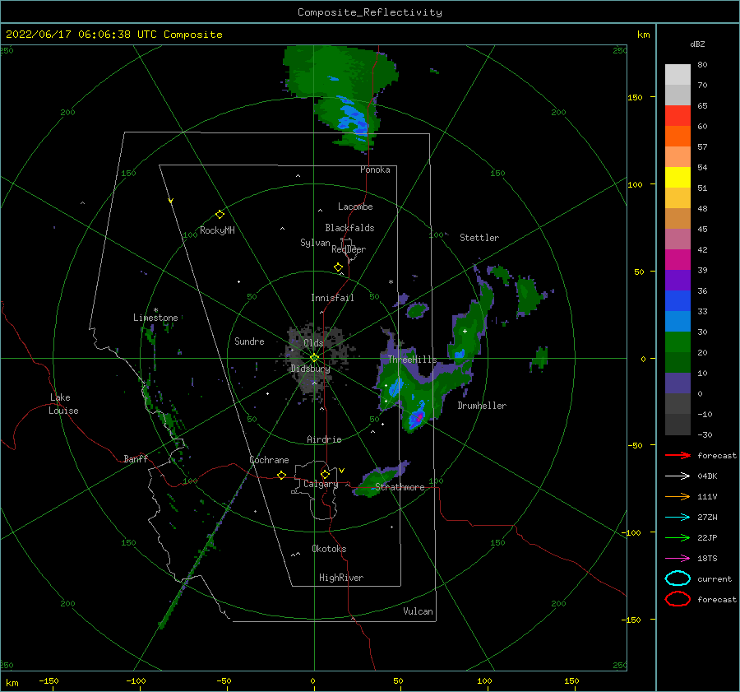740x692 pixels.
Task: Click the Airdrie city label
Action: tap(324, 439)
